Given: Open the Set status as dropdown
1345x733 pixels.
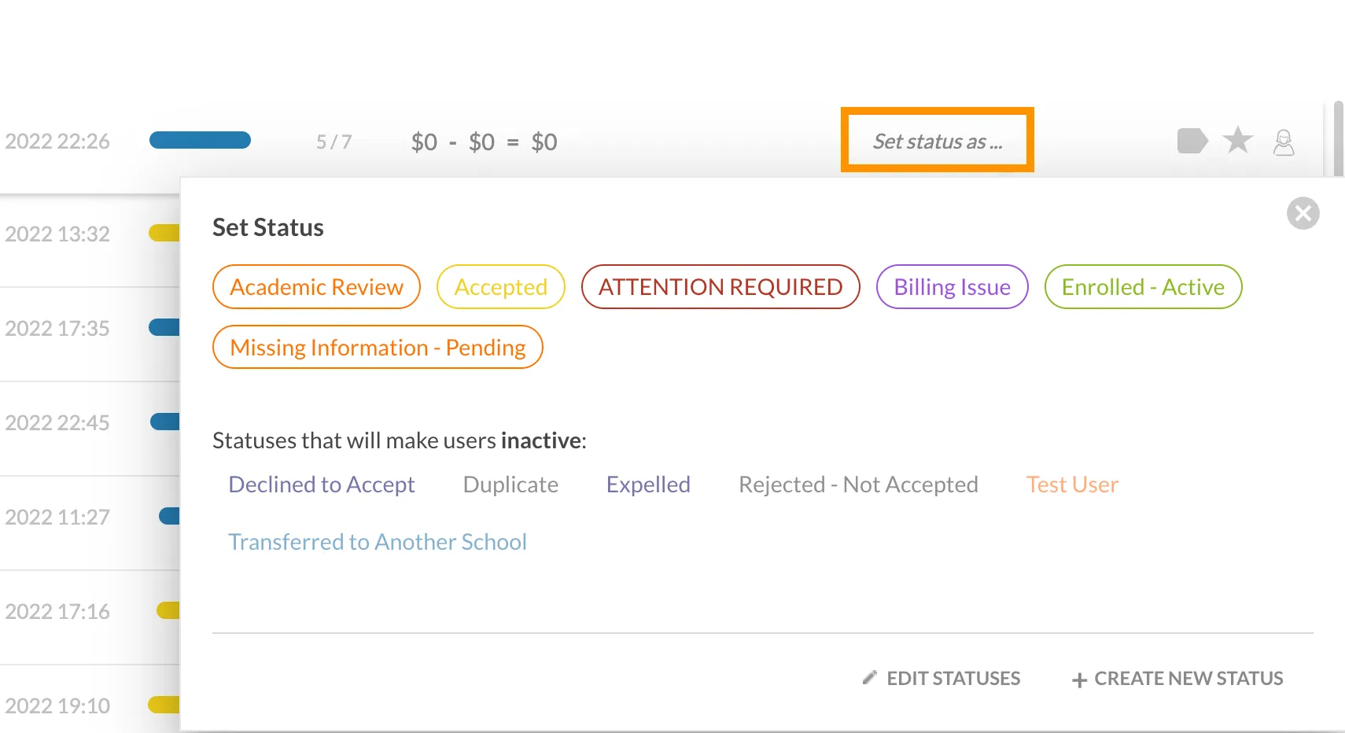Looking at the screenshot, I should 938,141.
